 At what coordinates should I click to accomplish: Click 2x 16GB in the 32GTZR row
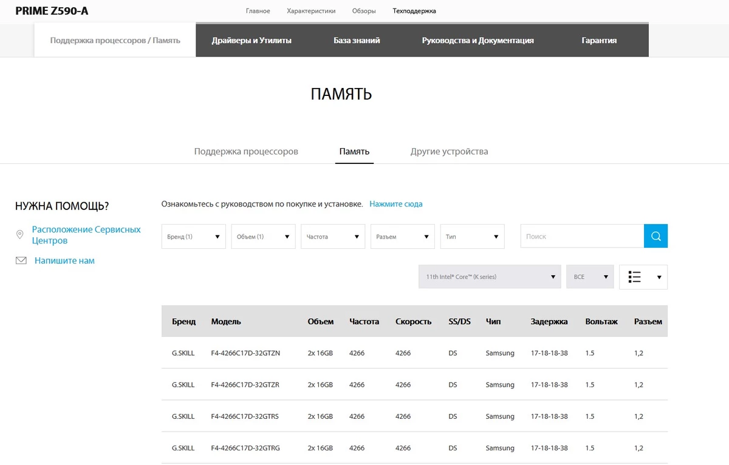(x=320, y=384)
